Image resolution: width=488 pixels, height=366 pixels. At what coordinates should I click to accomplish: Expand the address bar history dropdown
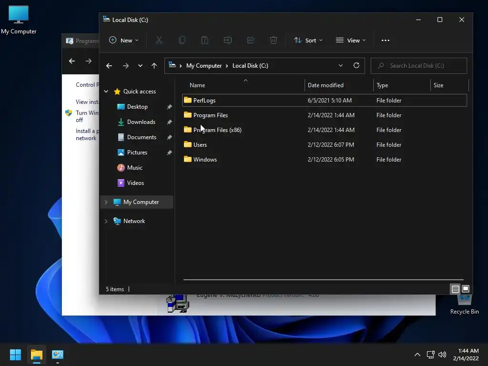[x=340, y=65]
